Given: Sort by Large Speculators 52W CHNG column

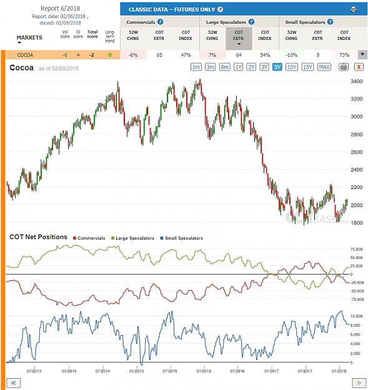Looking at the screenshot, I should [x=212, y=36].
